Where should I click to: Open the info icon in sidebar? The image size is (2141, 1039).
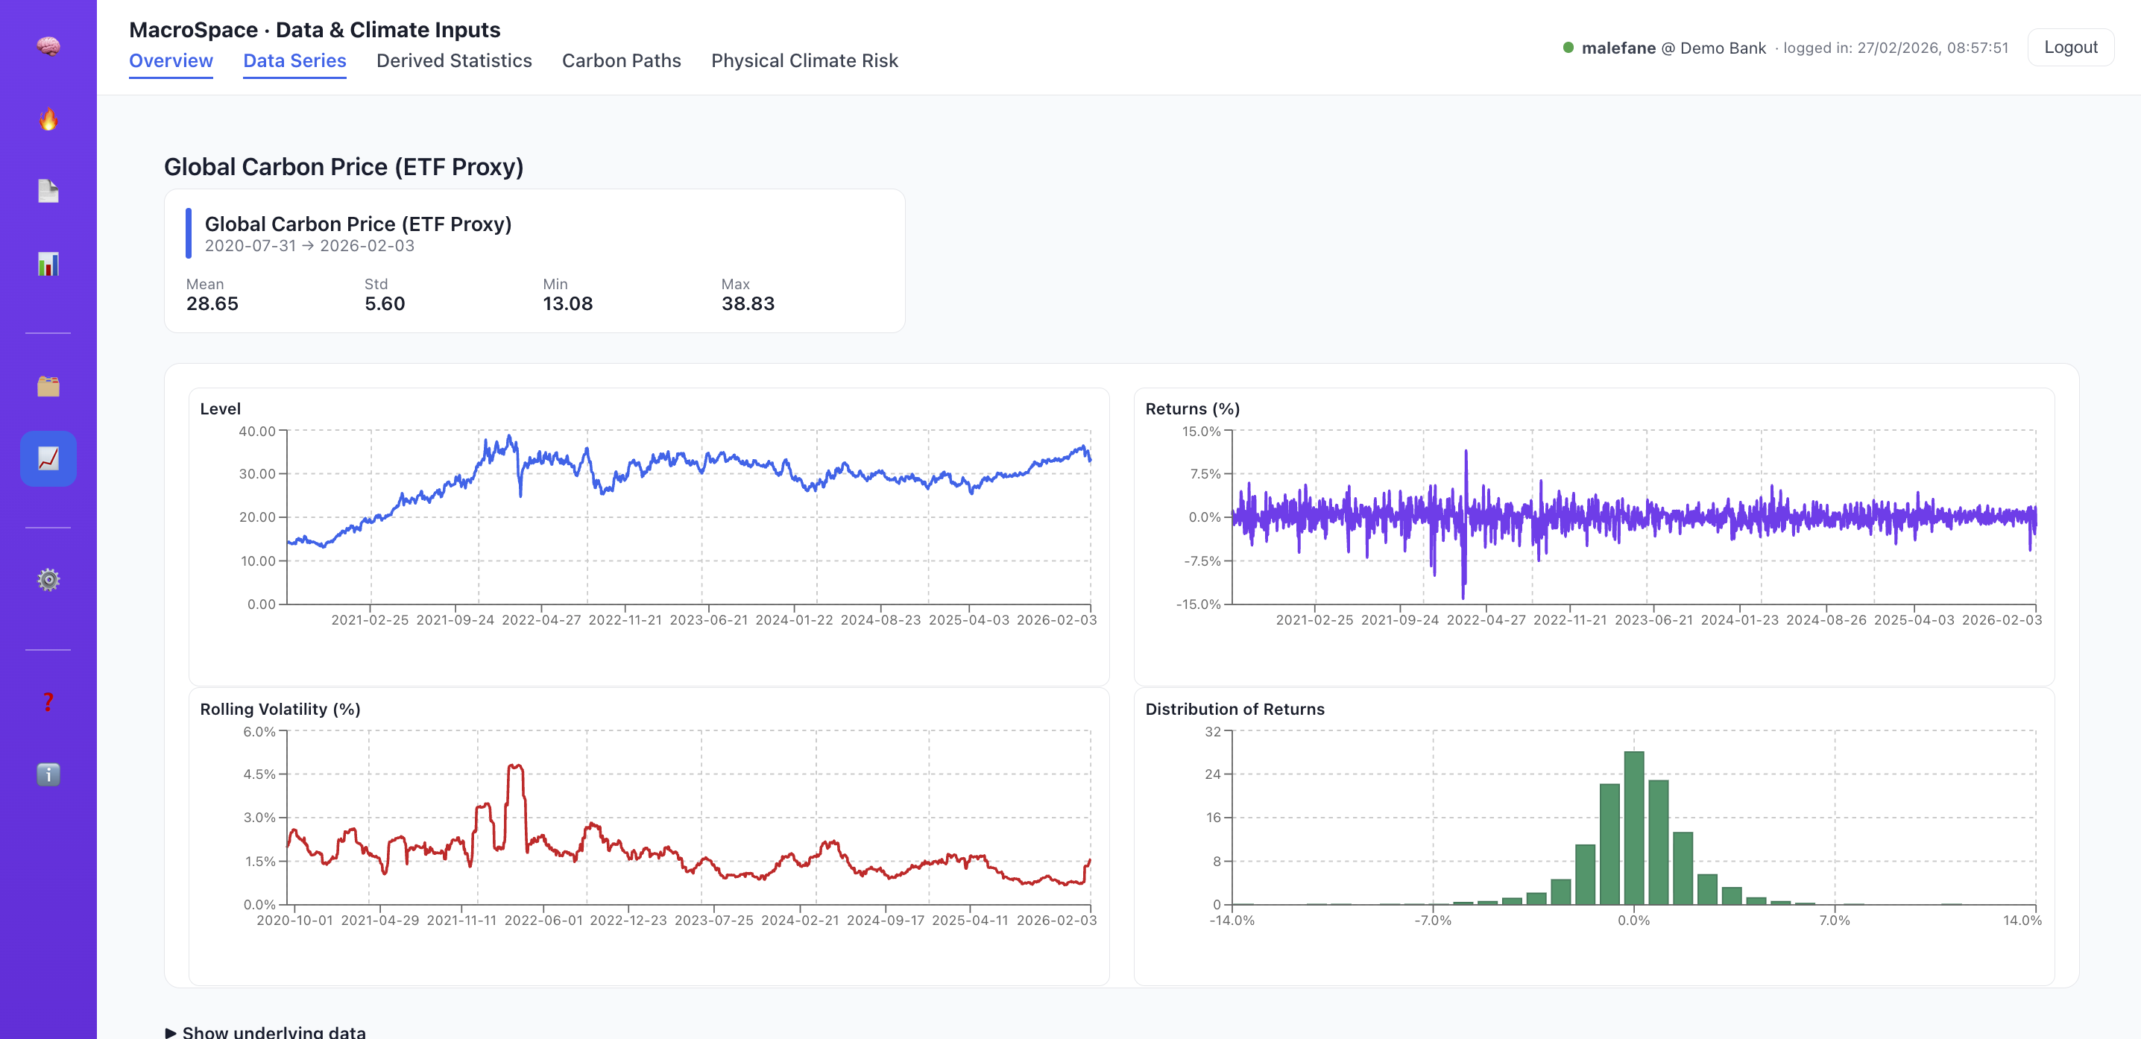click(48, 774)
